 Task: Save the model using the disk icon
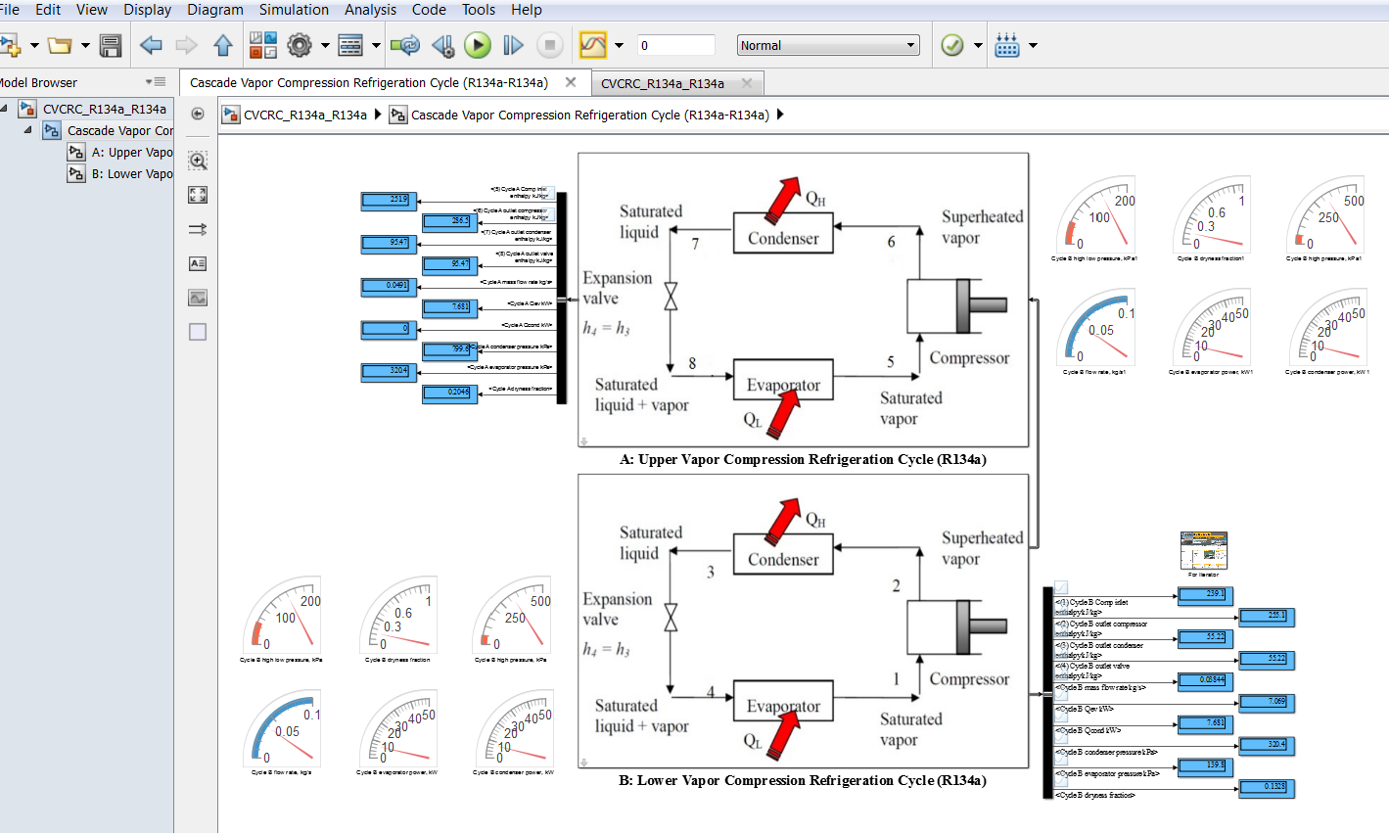click(111, 45)
